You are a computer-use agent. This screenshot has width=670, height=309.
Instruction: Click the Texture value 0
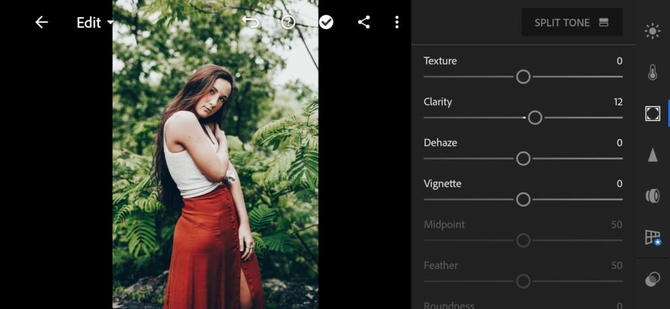[x=620, y=61]
